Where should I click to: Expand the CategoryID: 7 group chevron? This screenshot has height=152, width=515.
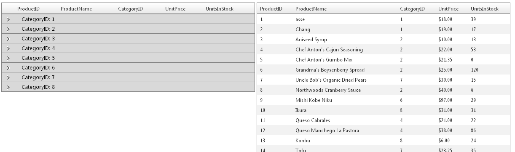(x=8, y=77)
